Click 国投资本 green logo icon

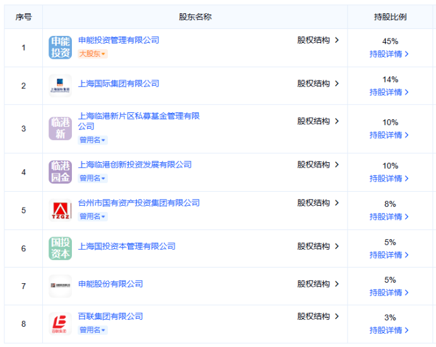61,249
